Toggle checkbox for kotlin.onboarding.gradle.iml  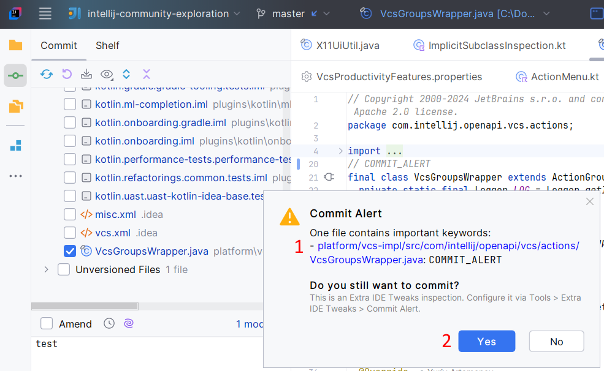[x=70, y=122]
